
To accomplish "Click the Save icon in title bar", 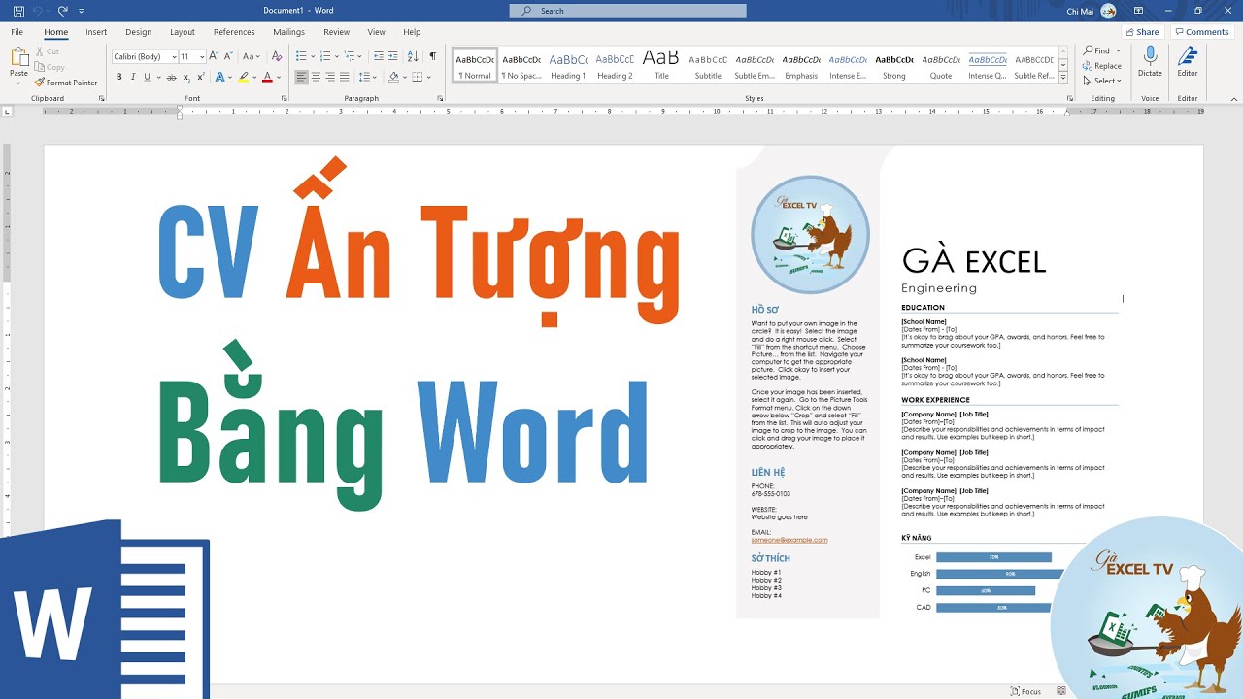I will [x=18, y=11].
